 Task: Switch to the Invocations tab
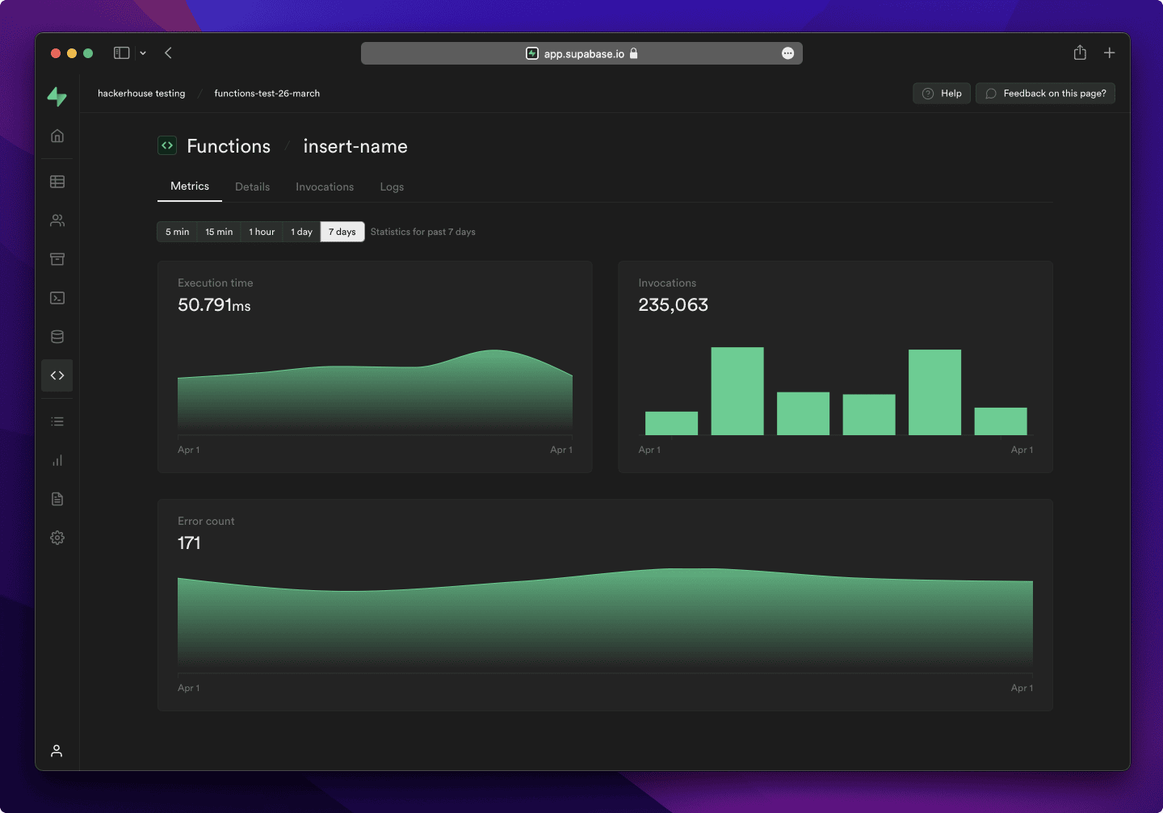coord(325,186)
